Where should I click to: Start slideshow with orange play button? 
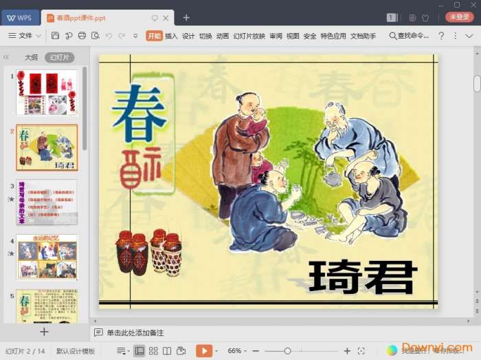(x=204, y=351)
